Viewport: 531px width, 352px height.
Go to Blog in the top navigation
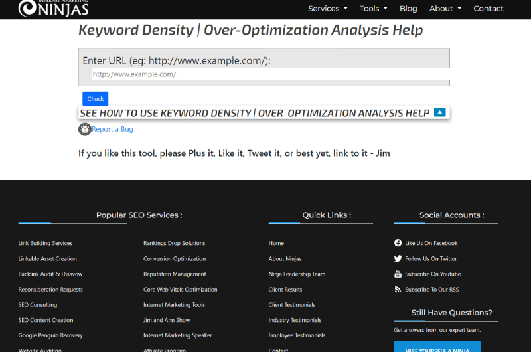[408, 9]
